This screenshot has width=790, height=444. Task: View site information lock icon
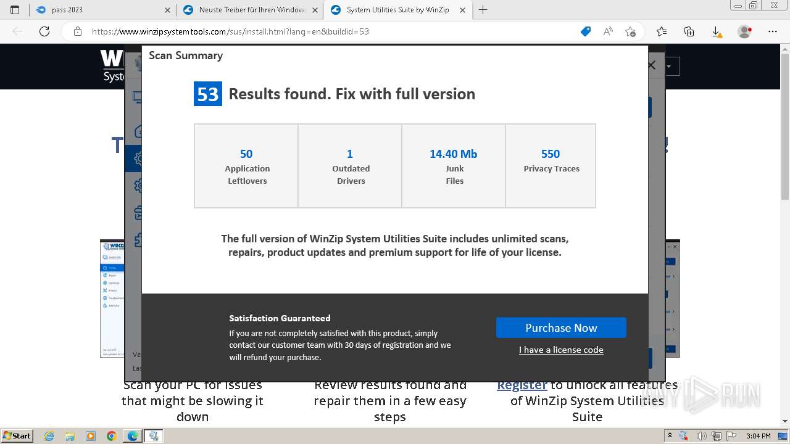click(x=77, y=31)
